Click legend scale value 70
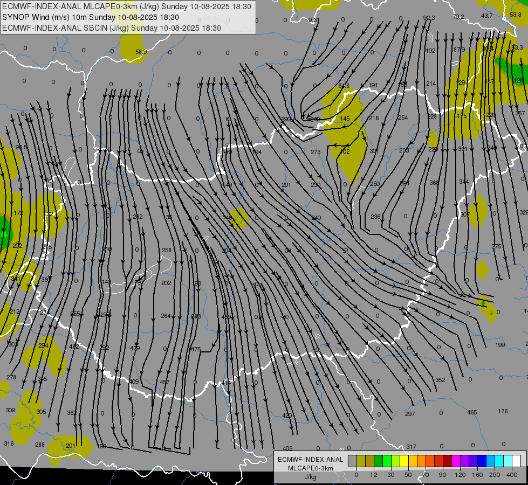528x485 pixels. 426,475
